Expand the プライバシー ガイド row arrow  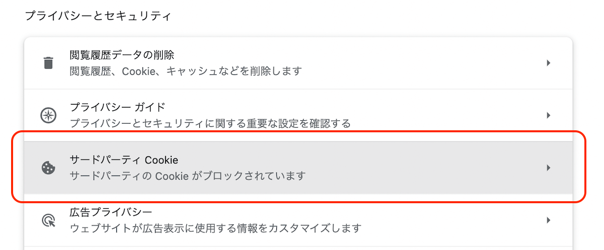click(x=549, y=115)
